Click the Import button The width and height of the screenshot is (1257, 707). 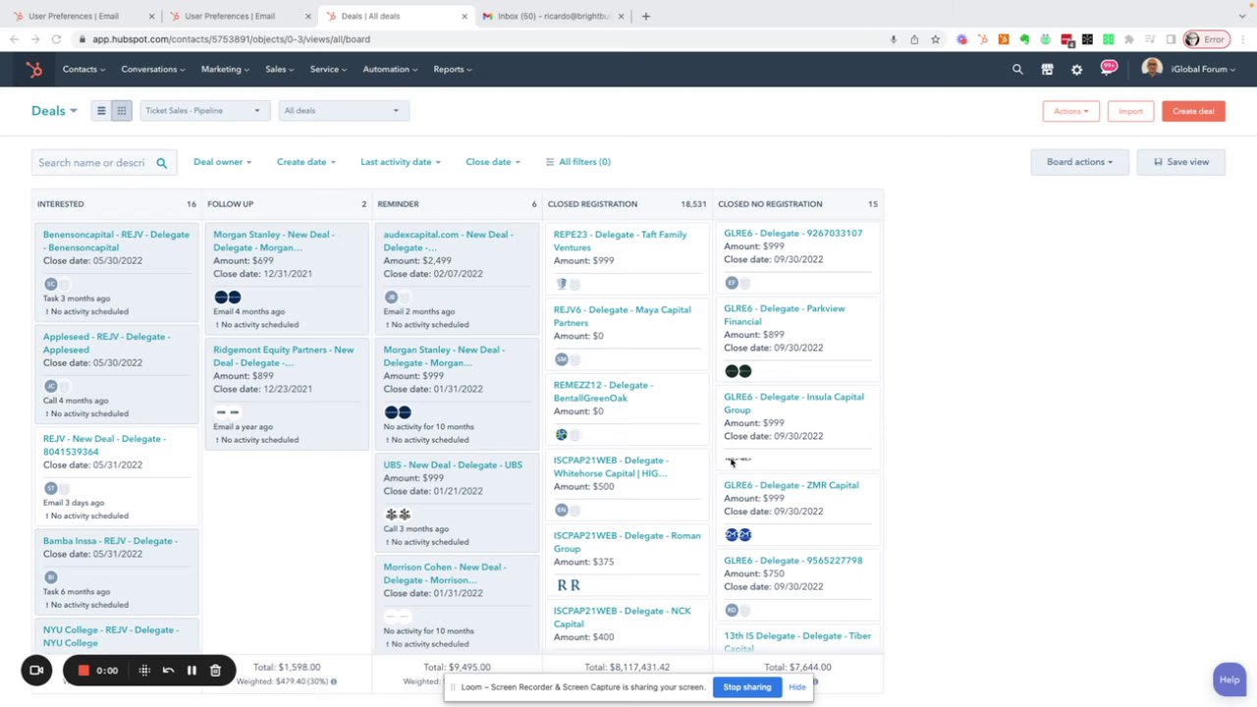point(1130,111)
